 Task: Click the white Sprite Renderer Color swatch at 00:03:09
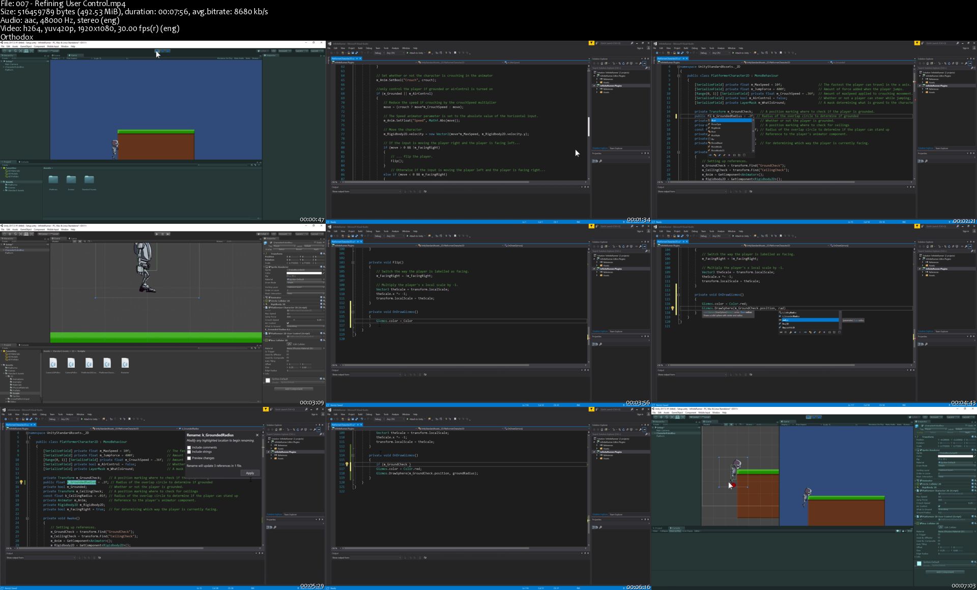(x=304, y=273)
